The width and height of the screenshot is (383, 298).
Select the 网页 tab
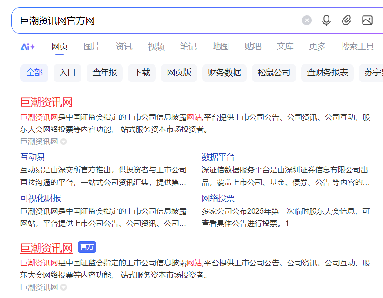[60, 47]
